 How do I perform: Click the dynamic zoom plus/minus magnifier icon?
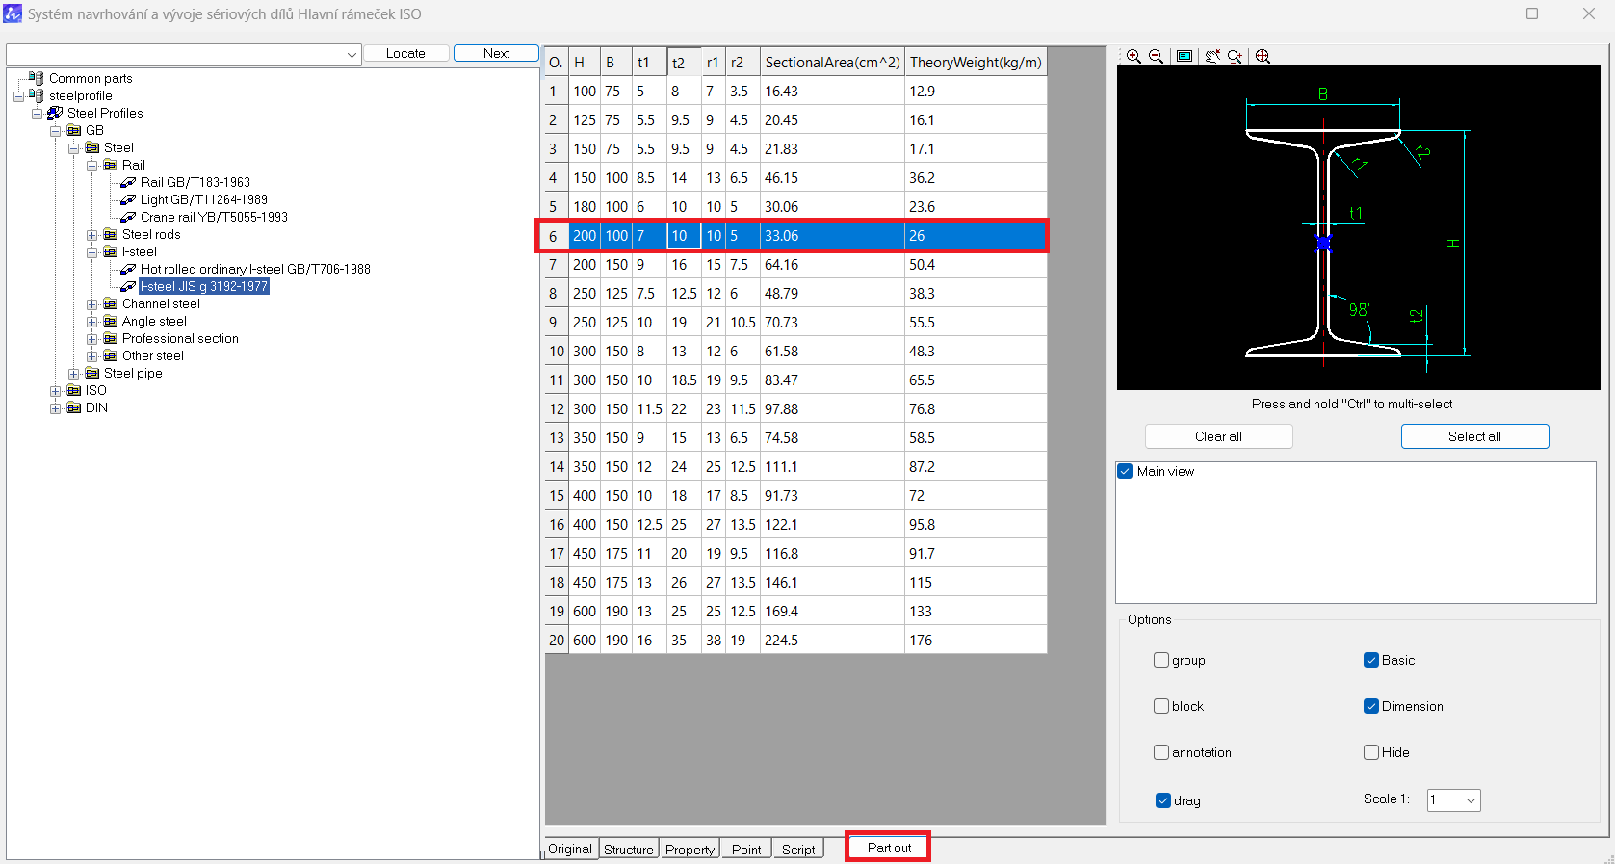coord(1235,57)
